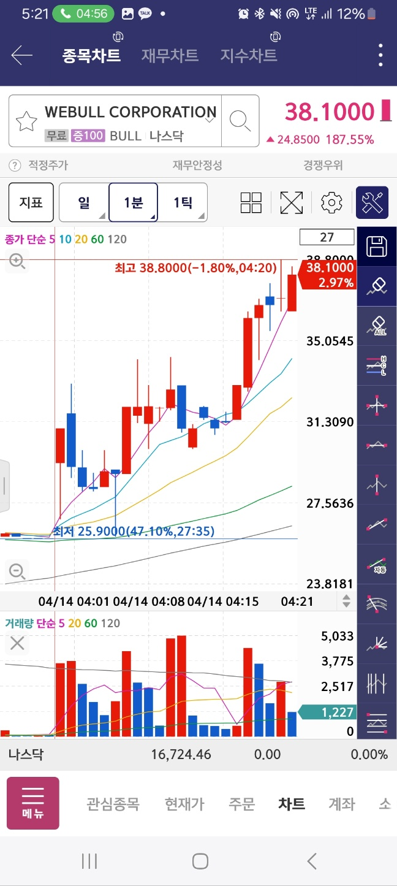This screenshot has height=886, width=397.
Task: Pull the left edge panel handle
Action: click(4, 486)
